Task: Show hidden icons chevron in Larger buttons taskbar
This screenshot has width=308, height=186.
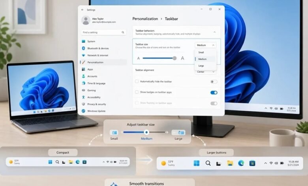Action: 265,163
